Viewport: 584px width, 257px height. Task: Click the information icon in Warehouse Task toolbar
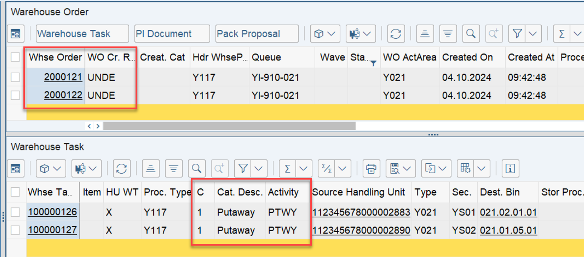pos(510,169)
